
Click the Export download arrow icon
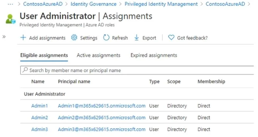click(136, 37)
